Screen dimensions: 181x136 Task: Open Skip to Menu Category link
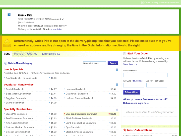pyautogui.click(x=20, y=63)
